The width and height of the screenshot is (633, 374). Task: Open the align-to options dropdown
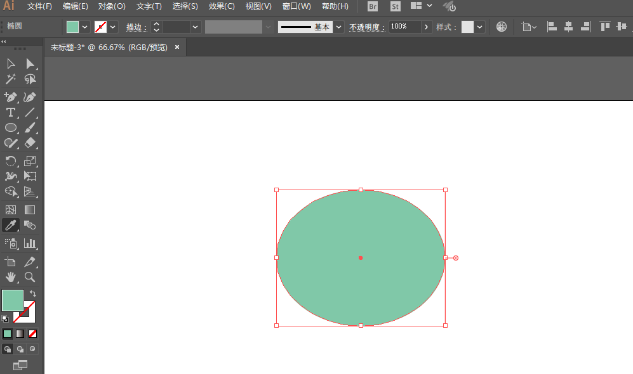pyautogui.click(x=528, y=27)
